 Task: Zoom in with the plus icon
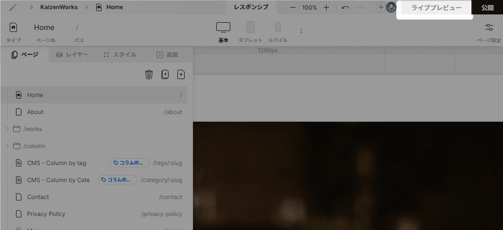point(326,8)
